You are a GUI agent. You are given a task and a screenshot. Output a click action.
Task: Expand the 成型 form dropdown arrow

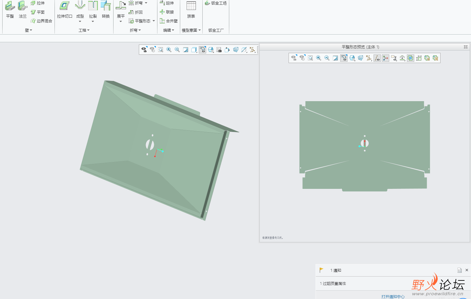pos(80,22)
